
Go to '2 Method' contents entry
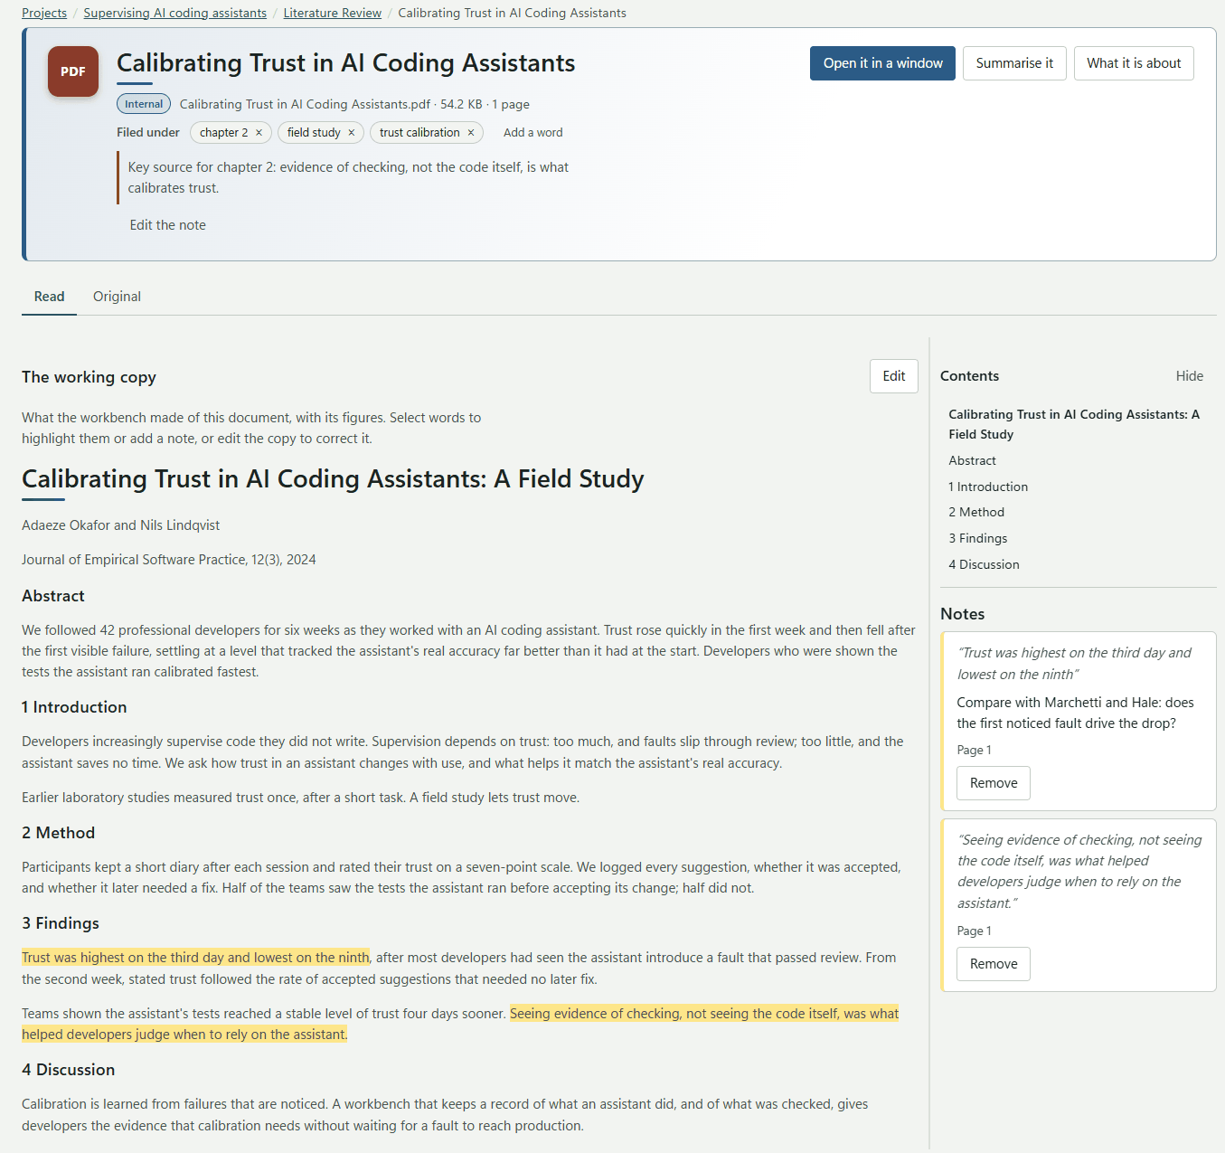(x=976, y=512)
